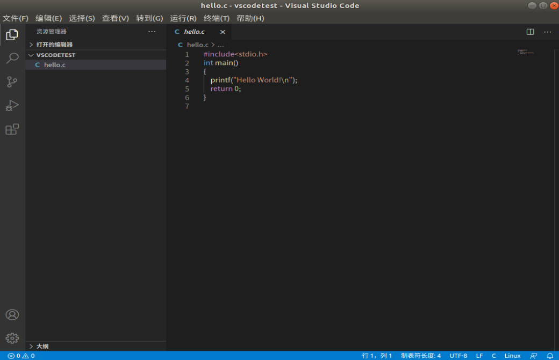Screen dimensions: 559x360
Task: Open breadcrumb ellipsis symbol dropdown
Action: coord(221,45)
